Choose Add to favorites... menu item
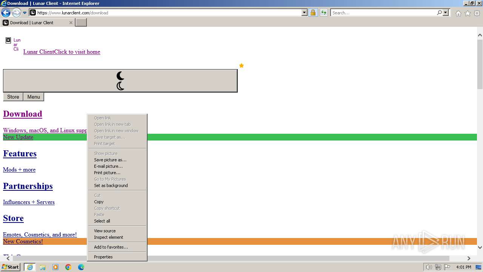Screen dimensions: 483x272 click(x=117, y=247)
